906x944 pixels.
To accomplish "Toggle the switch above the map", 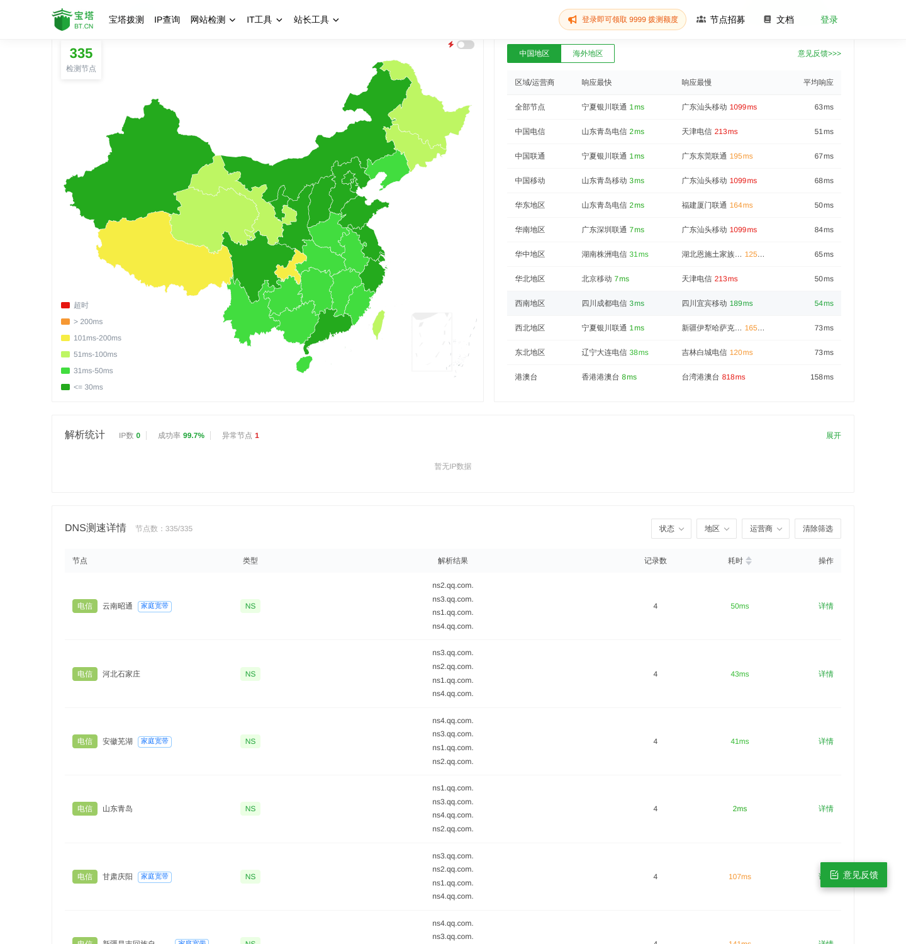I will pos(466,45).
